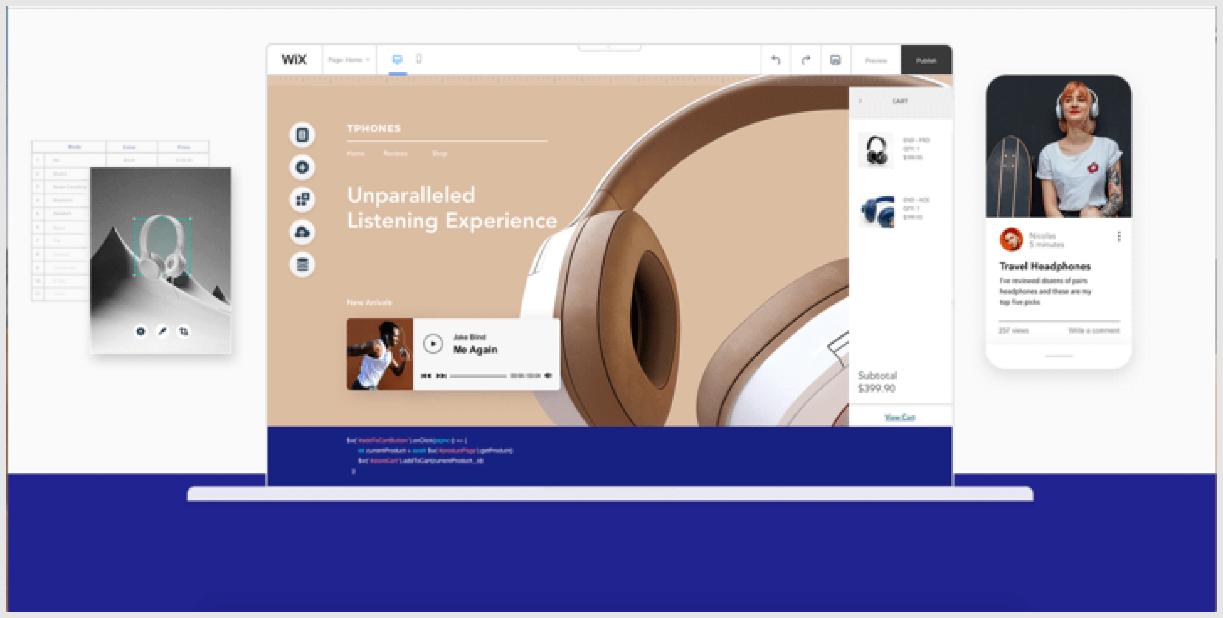
Task: Click Nicolas's avatar on the phone post
Action: tap(1011, 239)
